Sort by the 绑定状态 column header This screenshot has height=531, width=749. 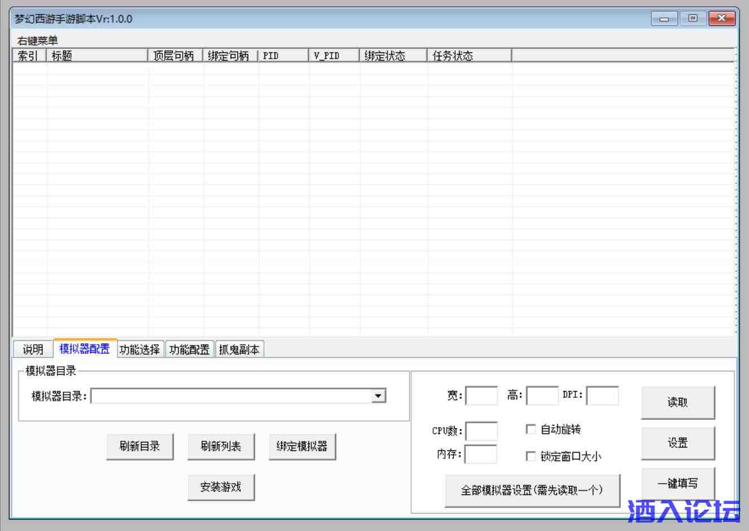(x=393, y=56)
